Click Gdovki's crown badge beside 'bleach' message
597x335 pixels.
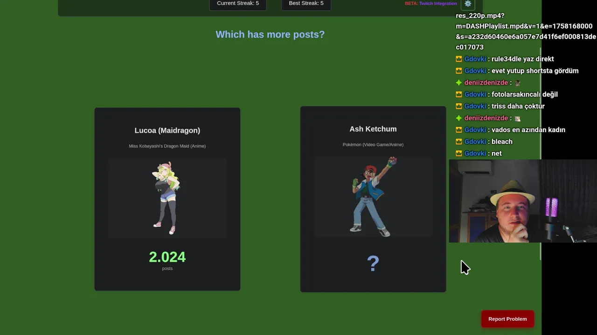459,142
